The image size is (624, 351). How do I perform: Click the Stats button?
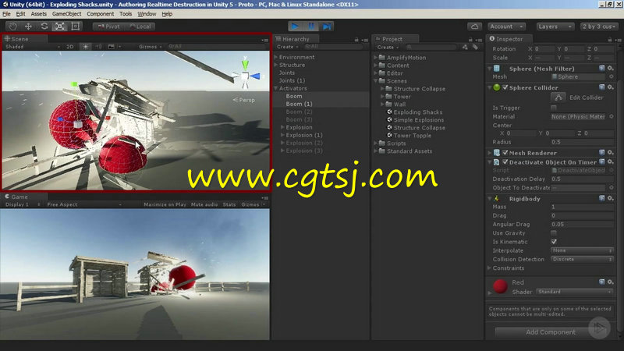pos(229,204)
